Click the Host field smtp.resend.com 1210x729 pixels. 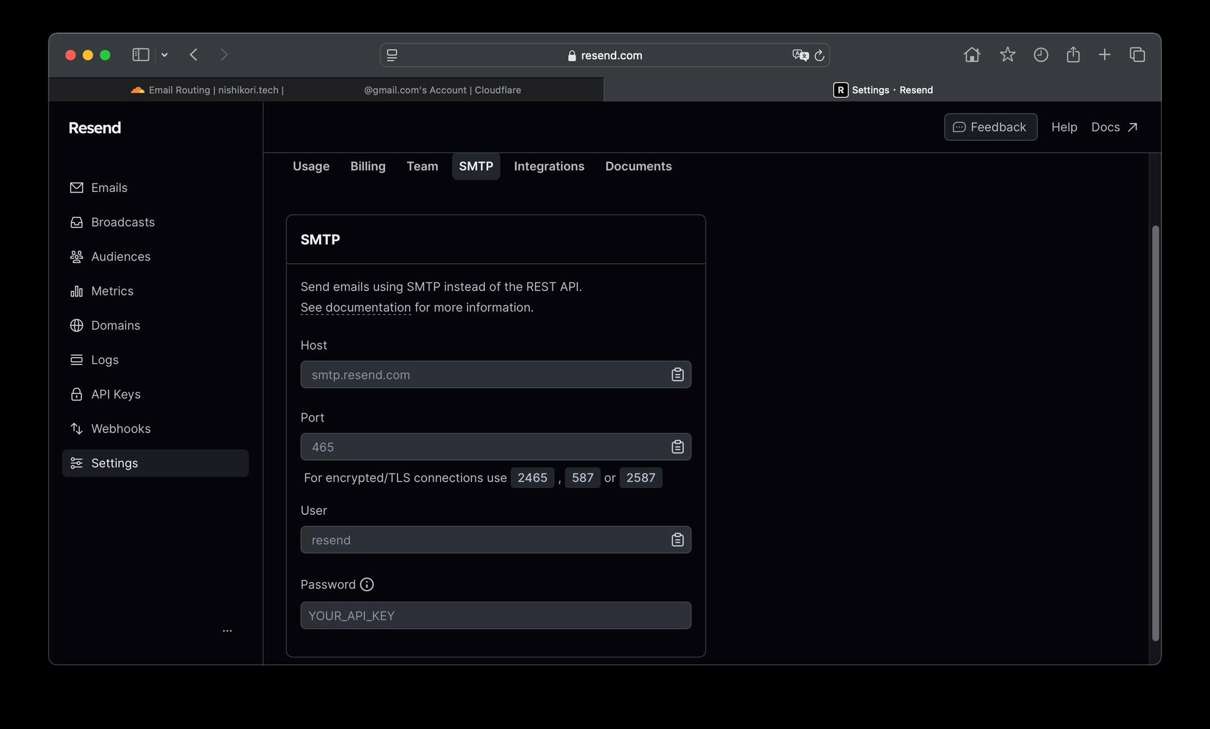click(496, 375)
